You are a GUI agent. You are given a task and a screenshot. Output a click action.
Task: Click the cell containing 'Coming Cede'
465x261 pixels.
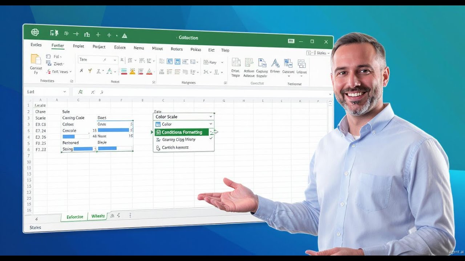click(73, 118)
